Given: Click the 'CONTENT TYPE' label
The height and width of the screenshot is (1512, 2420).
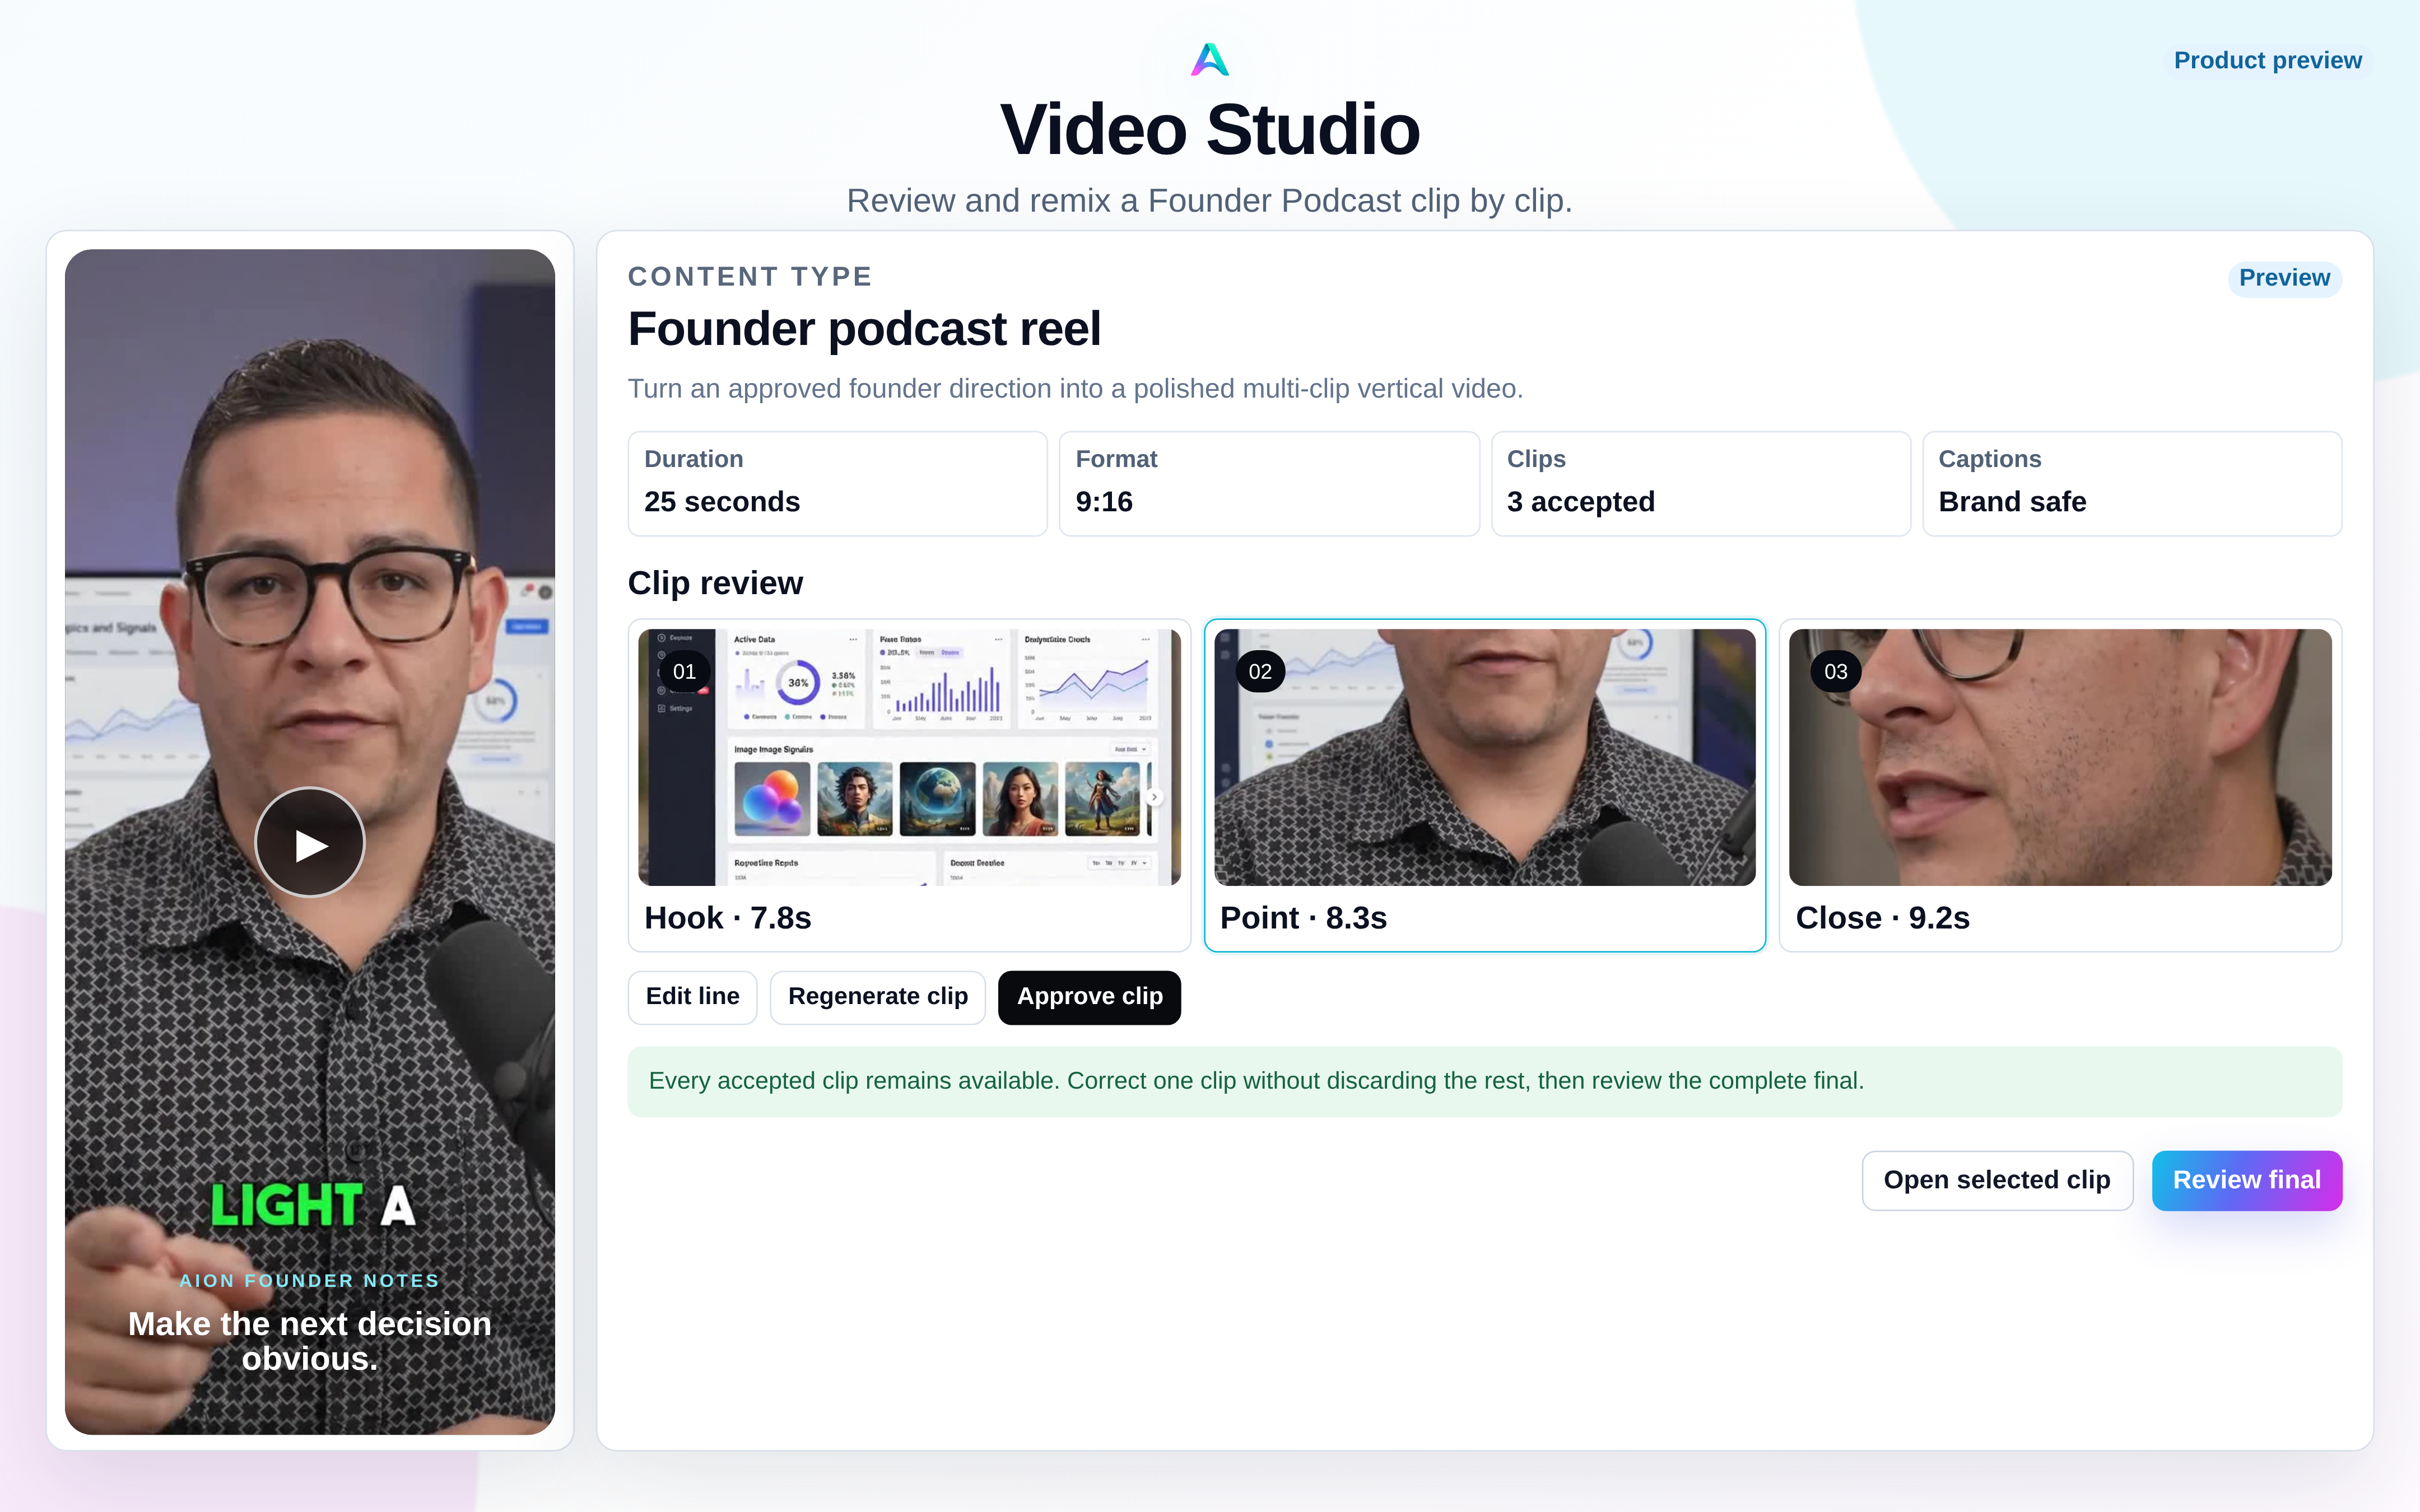Looking at the screenshot, I should tap(750, 276).
